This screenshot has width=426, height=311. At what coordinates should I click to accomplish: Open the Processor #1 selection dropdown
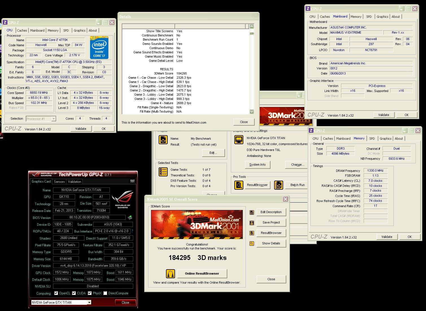point(54,119)
